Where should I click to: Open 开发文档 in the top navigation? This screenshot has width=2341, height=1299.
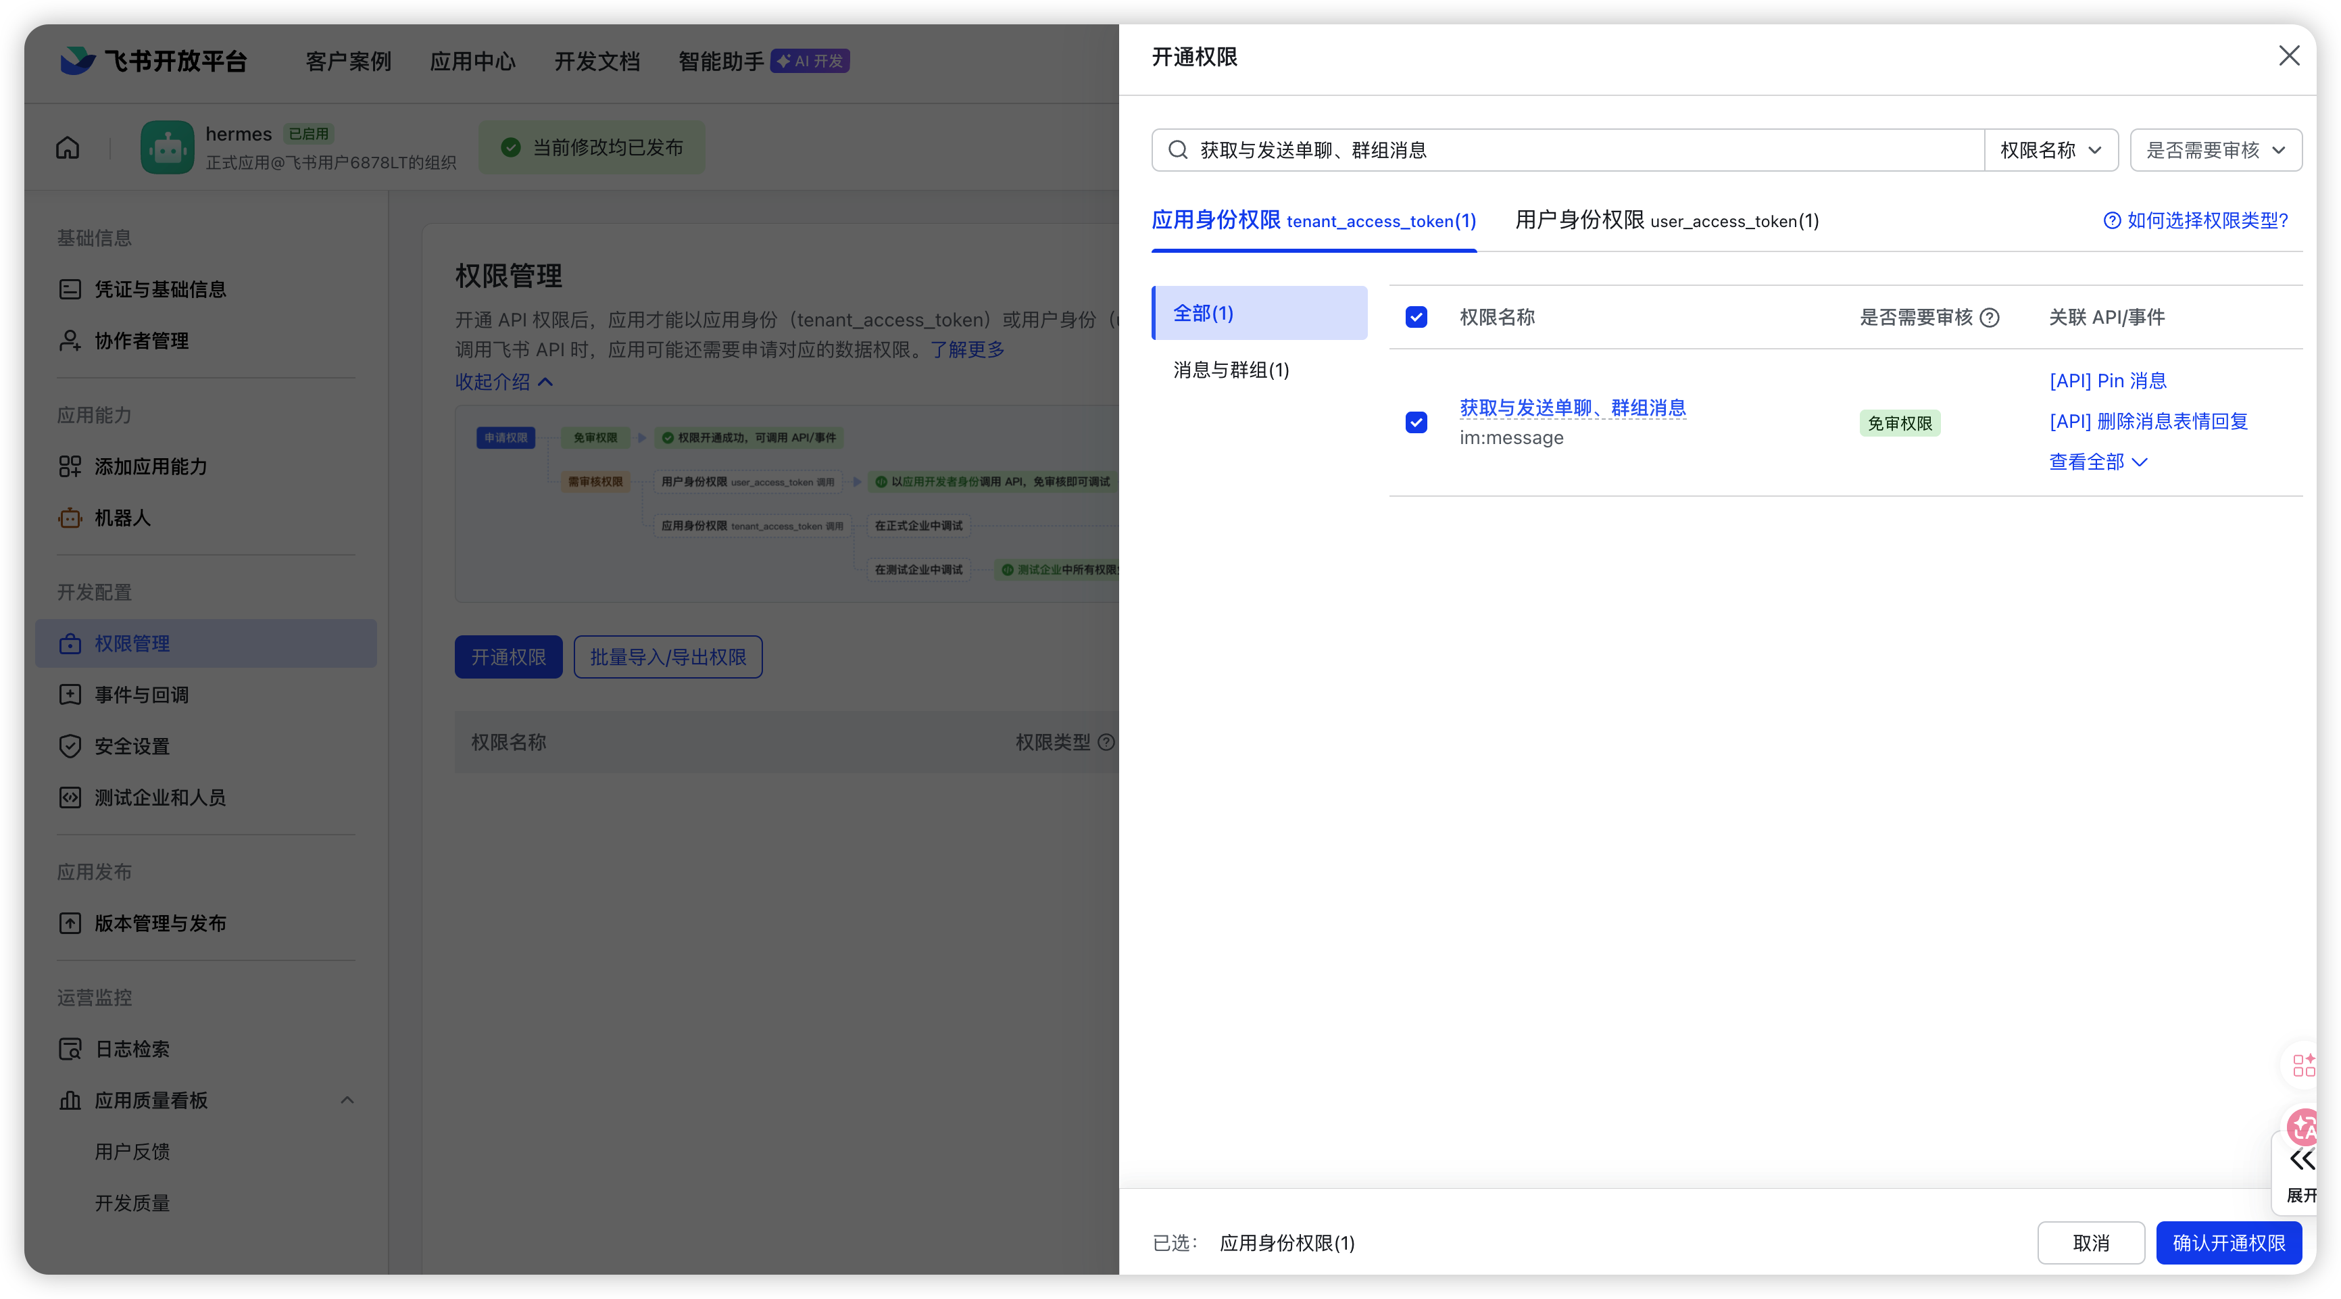click(597, 61)
